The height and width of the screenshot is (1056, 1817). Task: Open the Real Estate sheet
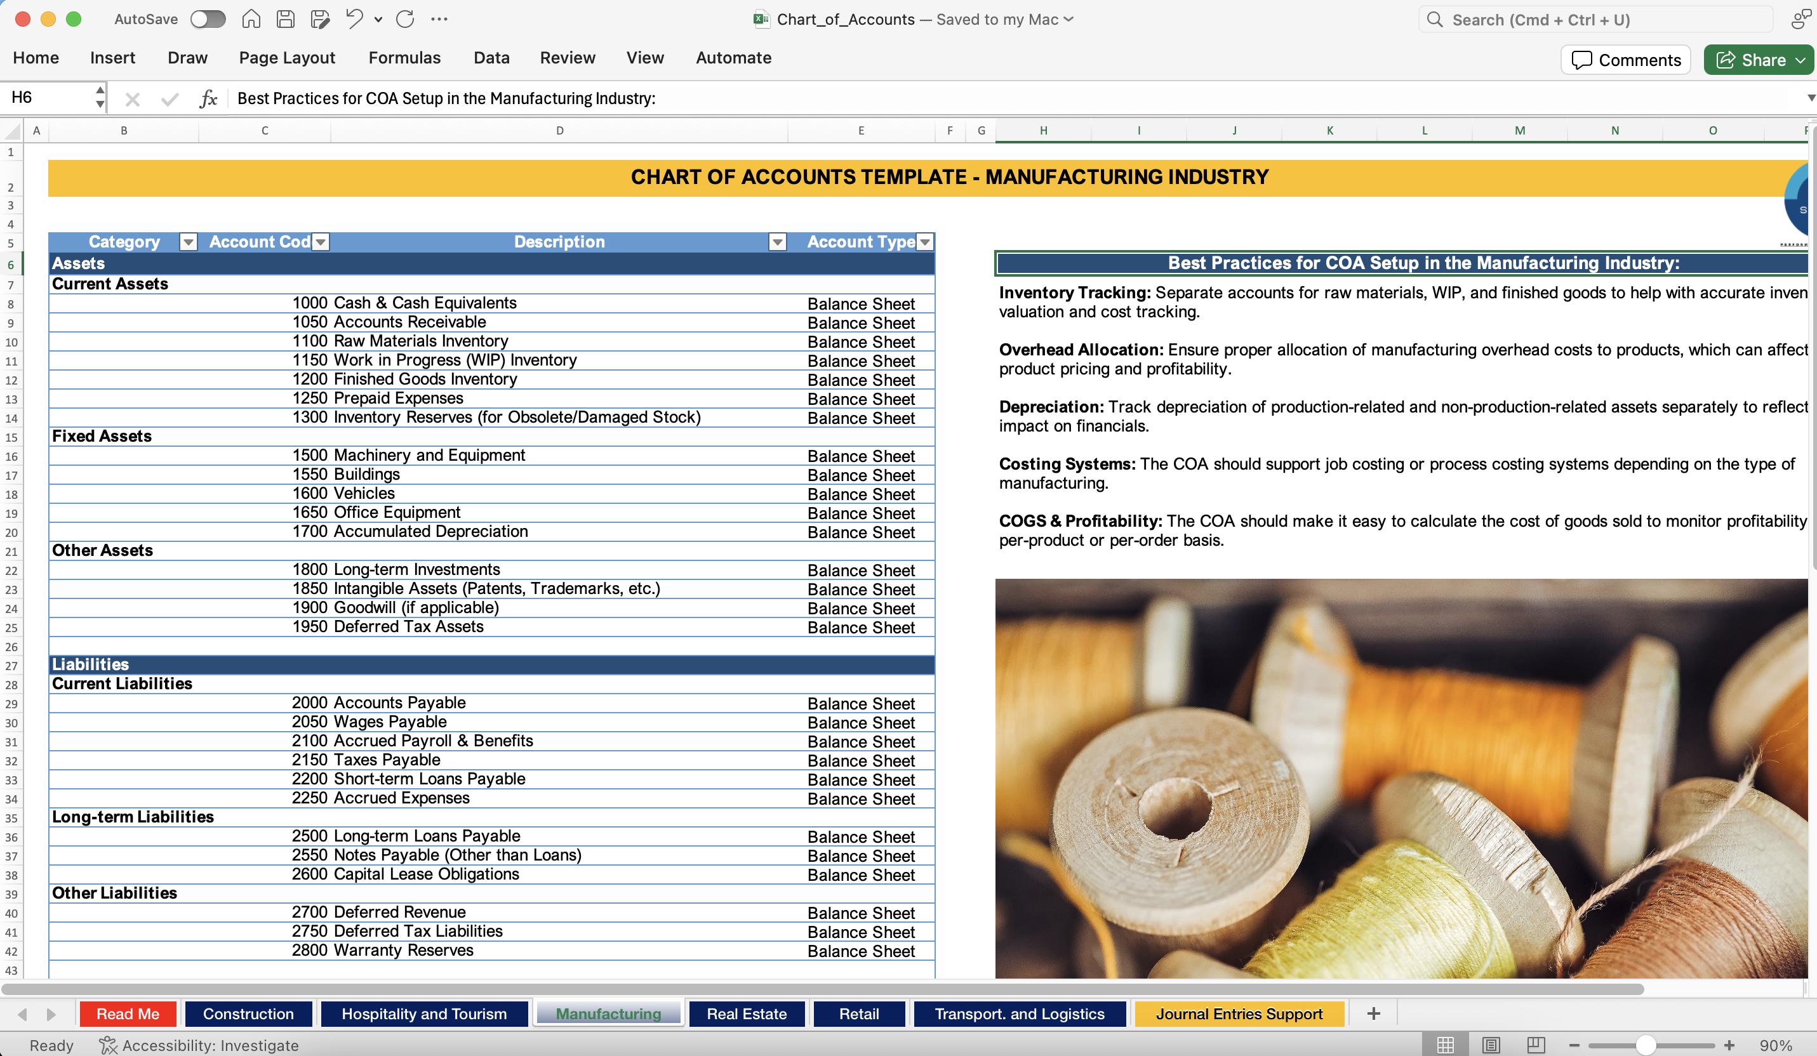746,1013
